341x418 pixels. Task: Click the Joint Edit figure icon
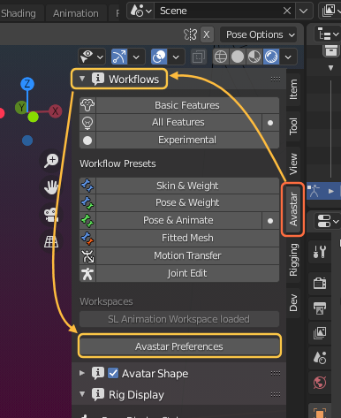(x=87, y=274)
